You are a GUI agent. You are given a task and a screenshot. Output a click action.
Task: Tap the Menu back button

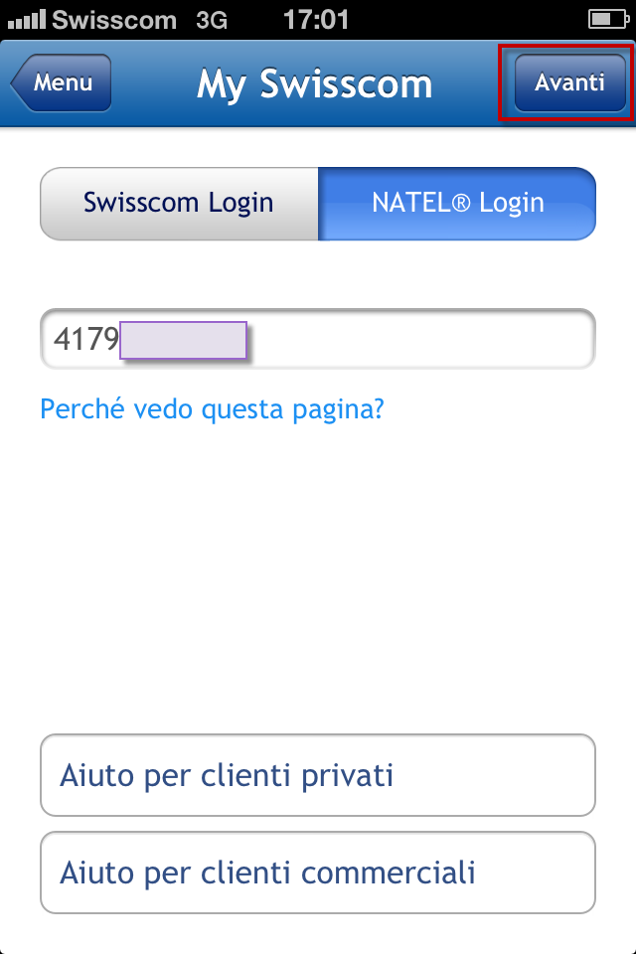[60, 83]
